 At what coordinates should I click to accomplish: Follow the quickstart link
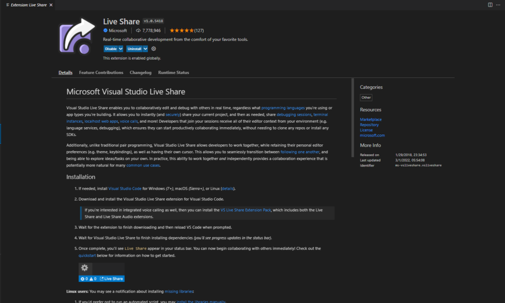coord(87,256)
